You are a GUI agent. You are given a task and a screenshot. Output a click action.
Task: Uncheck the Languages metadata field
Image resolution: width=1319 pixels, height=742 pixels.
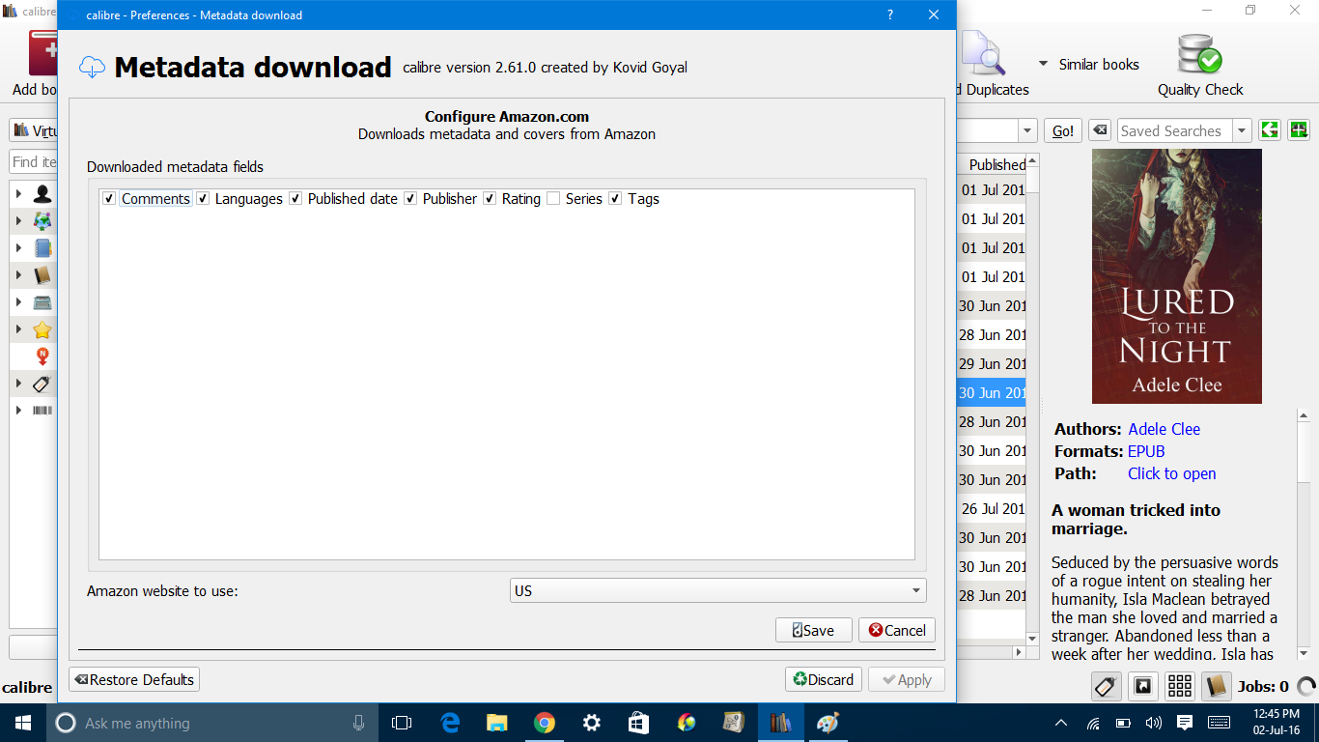[203, 199]
